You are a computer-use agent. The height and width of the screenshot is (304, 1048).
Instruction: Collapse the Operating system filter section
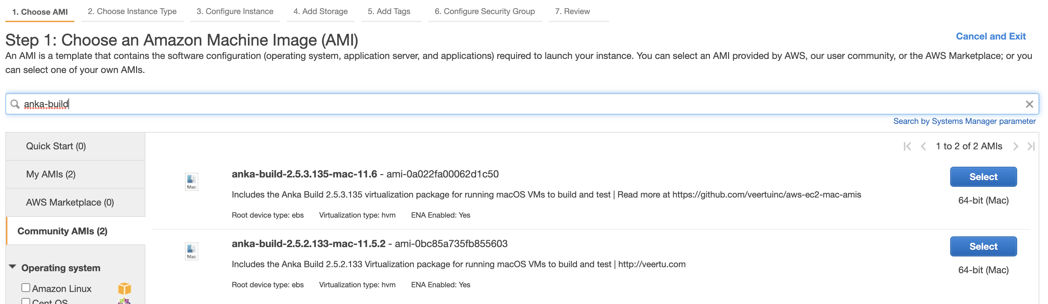tap(13, 267)
